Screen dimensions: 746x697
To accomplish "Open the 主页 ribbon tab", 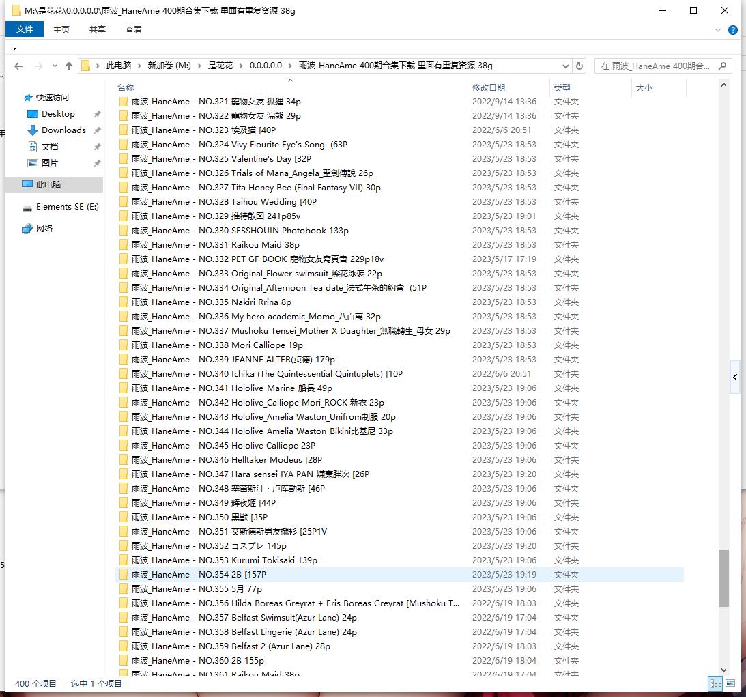I will click(61, 30).
